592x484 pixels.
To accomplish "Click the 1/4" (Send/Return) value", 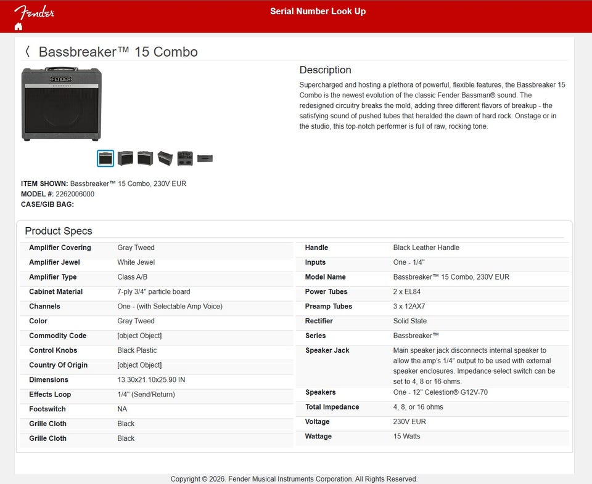I will (x=146, y=395).
